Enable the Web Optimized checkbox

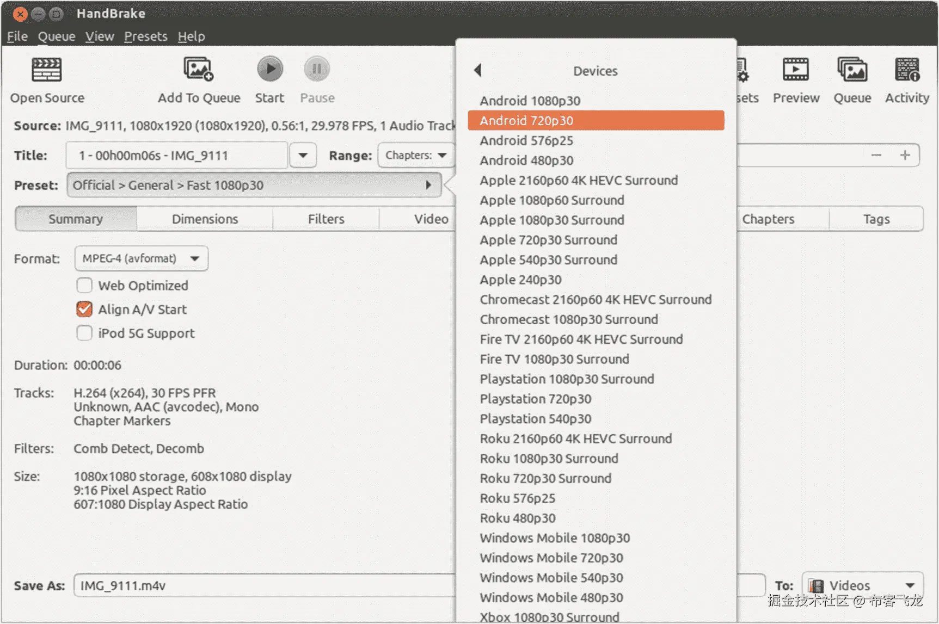click(84, 285)
